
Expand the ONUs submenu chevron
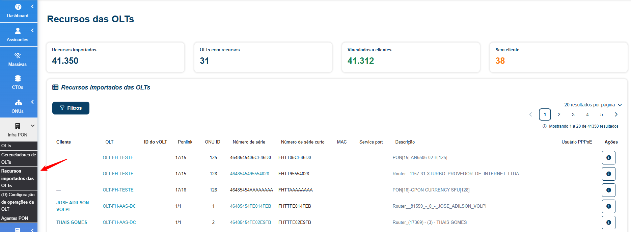click(x=32, y=102)
